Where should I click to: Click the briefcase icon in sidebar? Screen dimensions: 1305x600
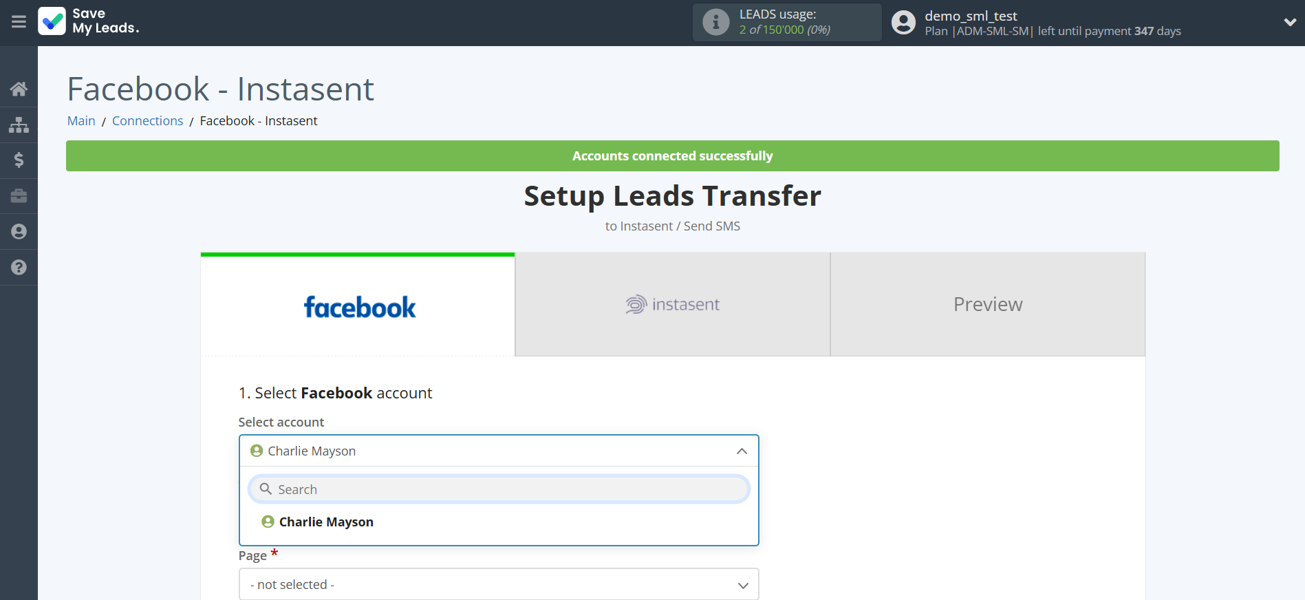[x=19, y=196]
